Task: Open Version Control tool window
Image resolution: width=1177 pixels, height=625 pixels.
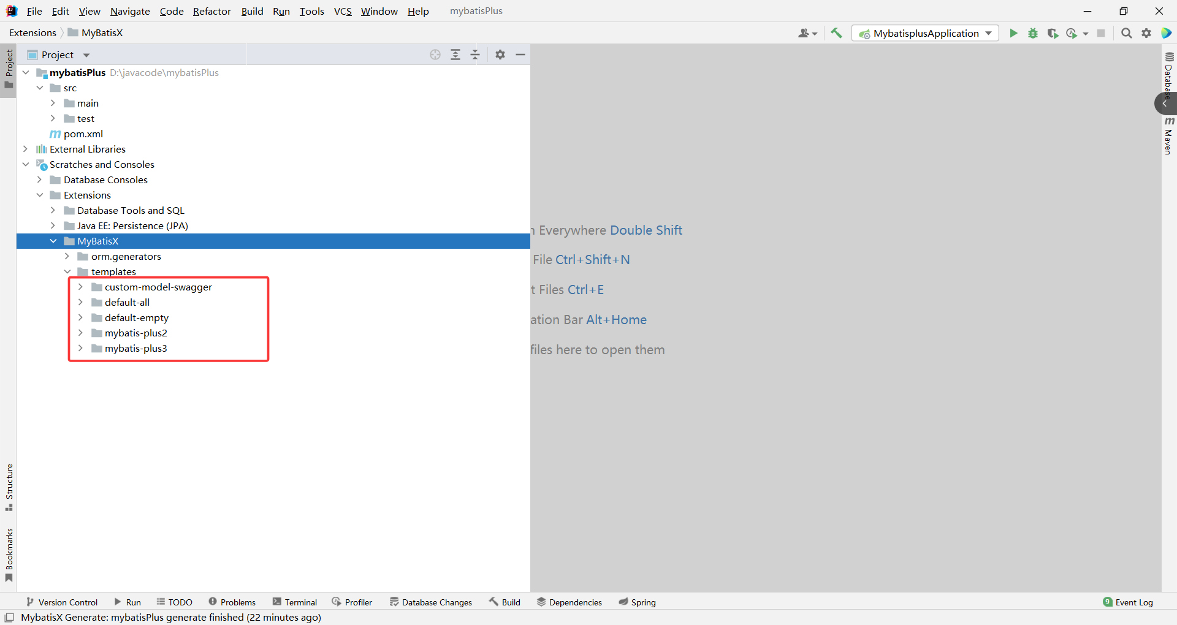Action: (62, 602)
